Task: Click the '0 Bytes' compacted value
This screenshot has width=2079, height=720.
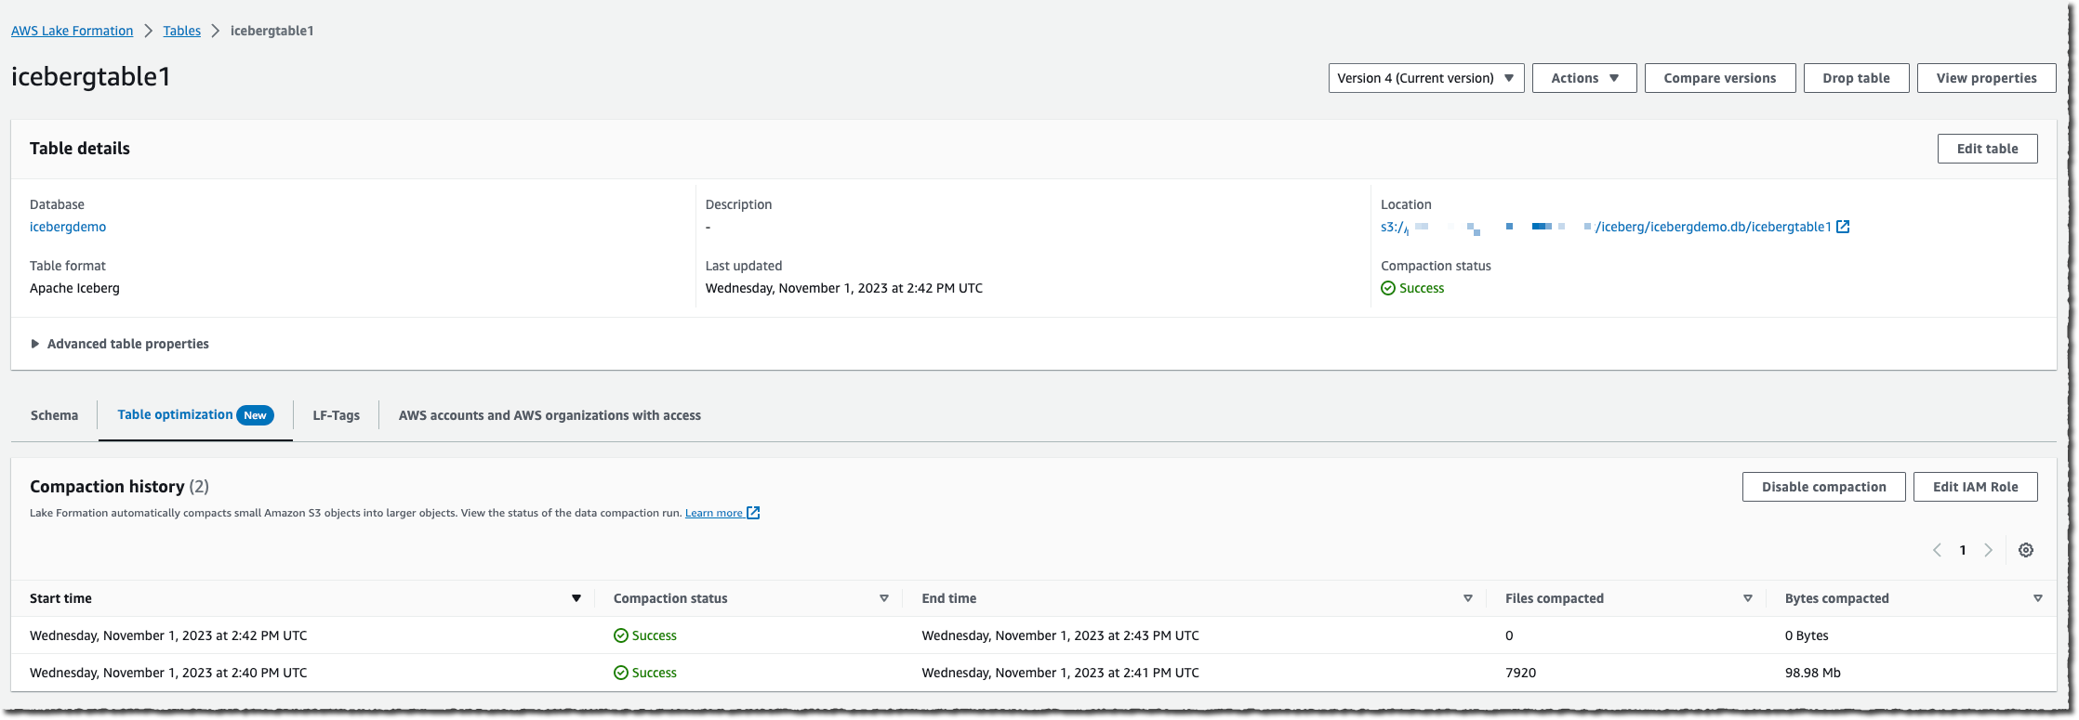Action: pos(1807,635)
